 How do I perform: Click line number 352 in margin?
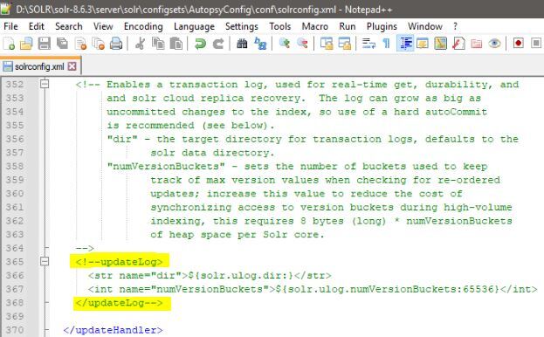coord(15,84)
